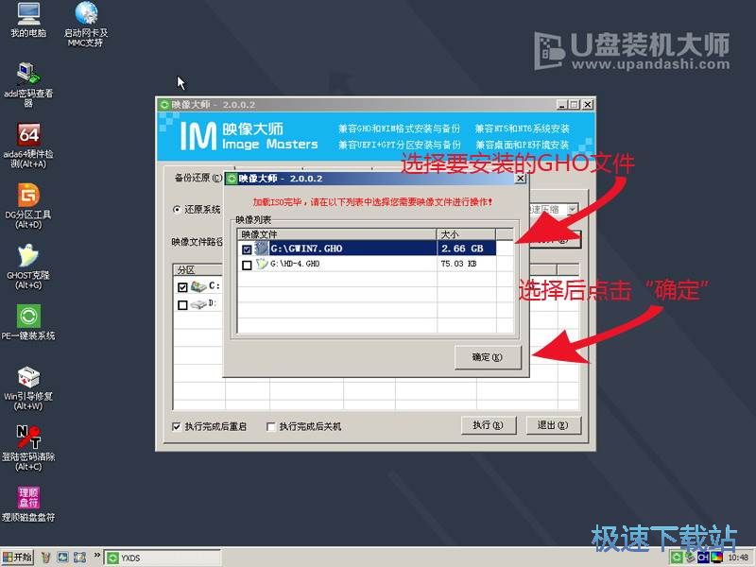Toggle the C: partition checkbox
The height and width of the screenshot is (567, 756).
pyautogui.click(x=182, y=287)
